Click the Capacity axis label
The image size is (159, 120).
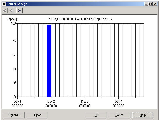coord(12,19)
